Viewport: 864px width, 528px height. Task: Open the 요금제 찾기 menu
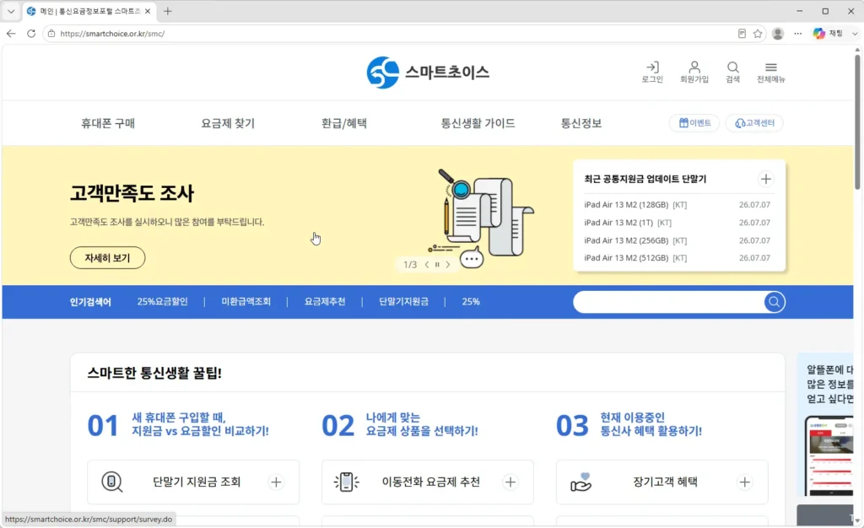pos(228,123)
